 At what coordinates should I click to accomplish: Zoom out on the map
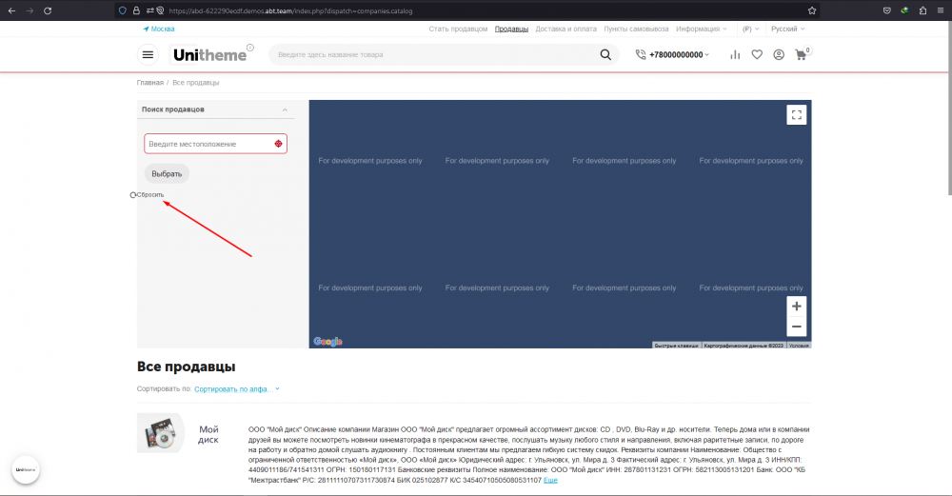click(797, 327)
